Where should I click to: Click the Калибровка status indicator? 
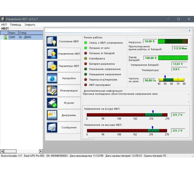tap(85, 58)
